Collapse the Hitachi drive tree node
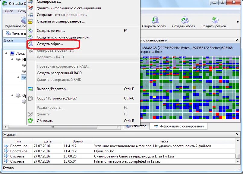 tap(12, 59)
